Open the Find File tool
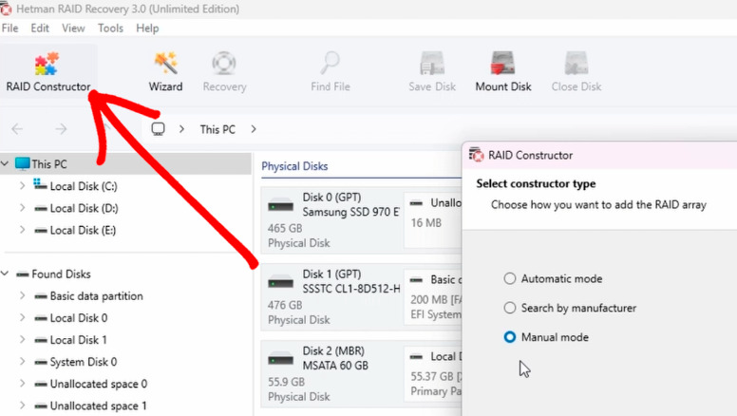Viewport: 737px width, 416px height. click(x=330, y=71)
